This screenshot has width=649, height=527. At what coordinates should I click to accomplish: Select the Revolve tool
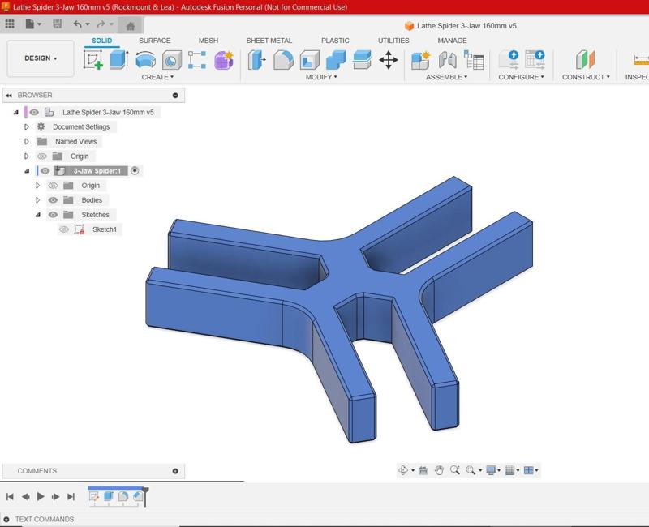click(x=146, y=60)
